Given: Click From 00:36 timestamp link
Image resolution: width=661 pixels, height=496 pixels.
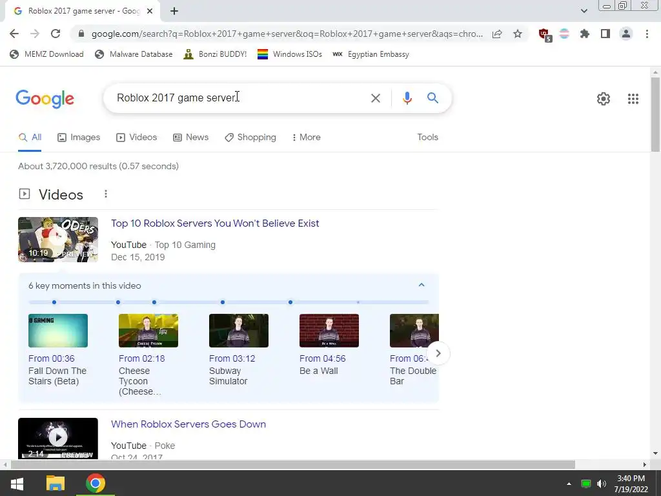Looking at the screenshot, I should pyautogui.click(x=52, y=358).
